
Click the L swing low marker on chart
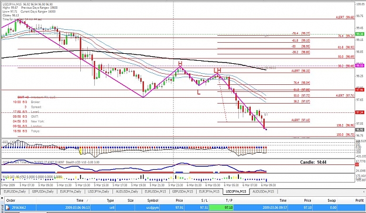(199, 92)
